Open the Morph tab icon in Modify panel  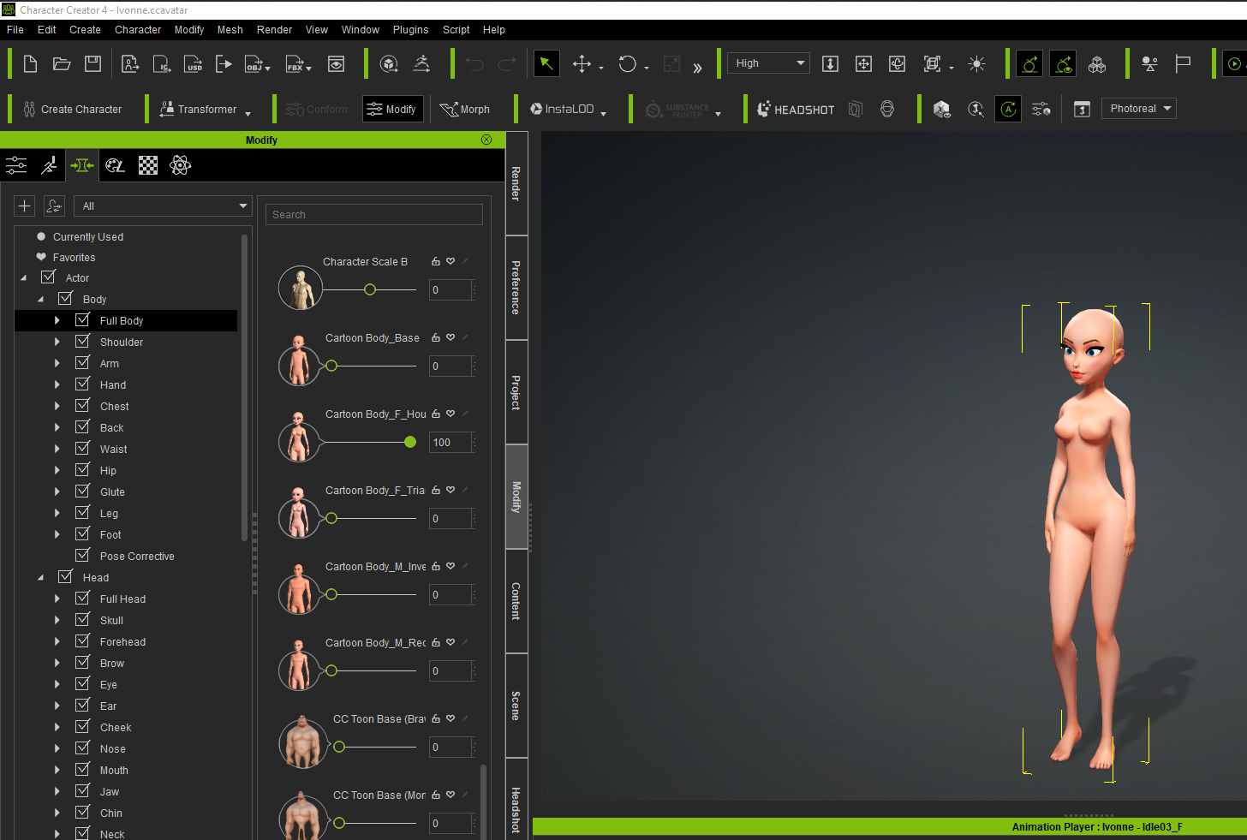(82, 165)
